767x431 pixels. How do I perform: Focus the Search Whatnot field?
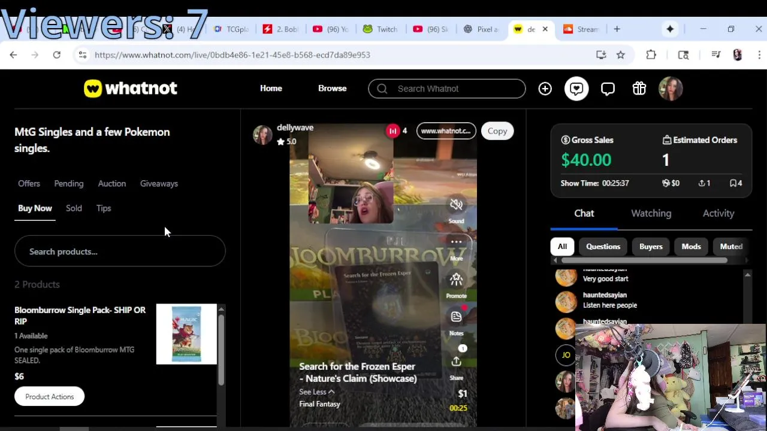click(x=447, y=89)
